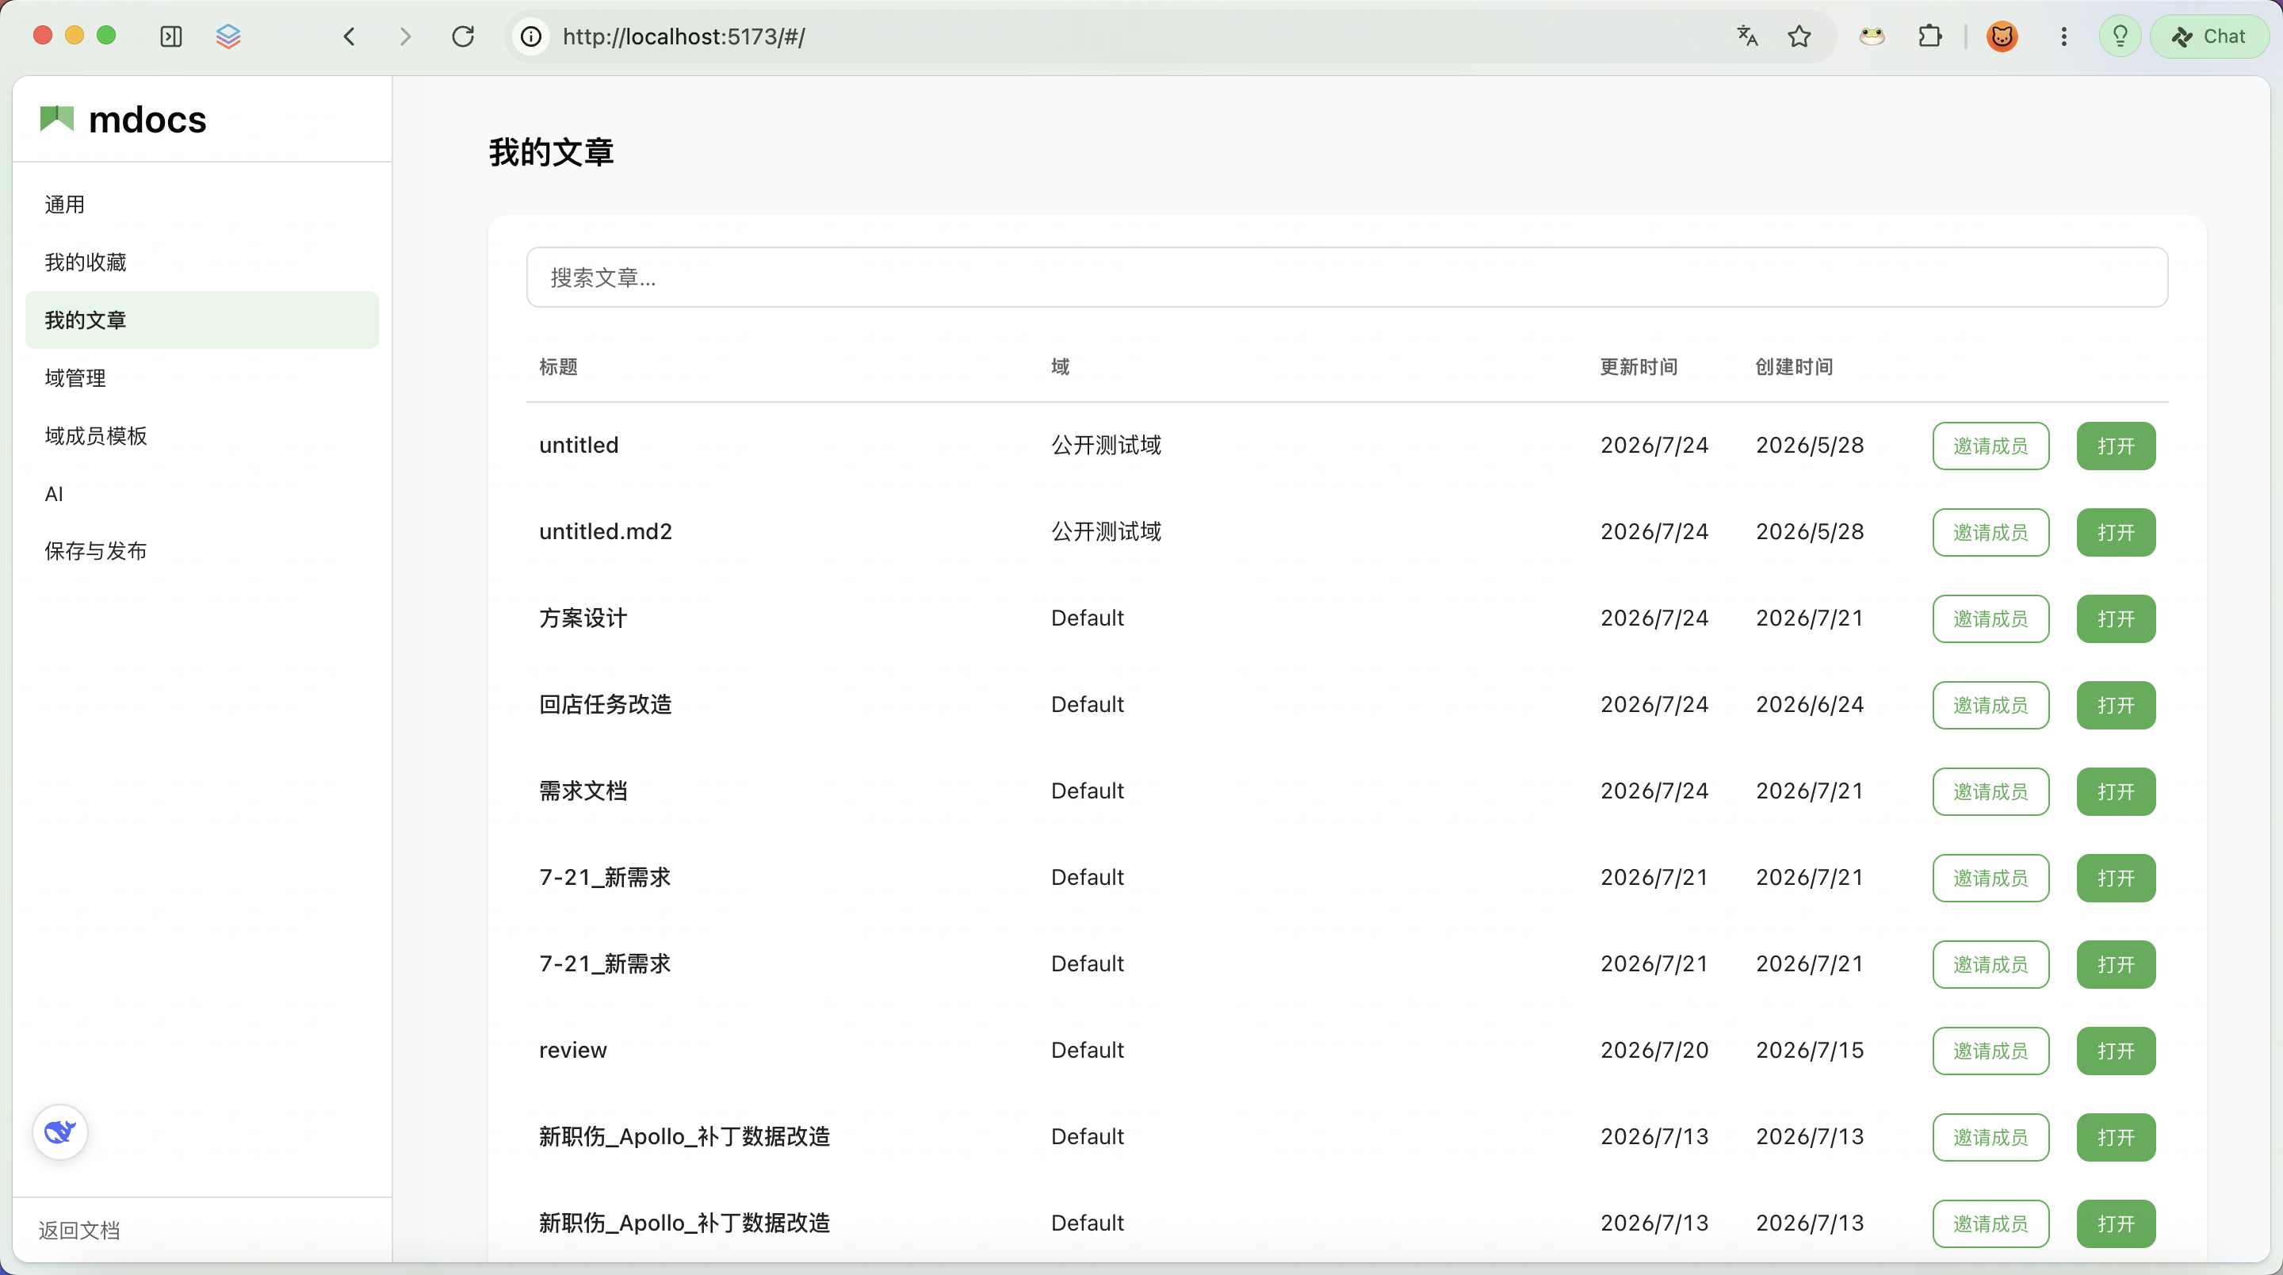Toggle the browser sidebar panel icon
Image resolution: width=2283 pixels, height=1275 pixels.
click(x=171, y=36)
